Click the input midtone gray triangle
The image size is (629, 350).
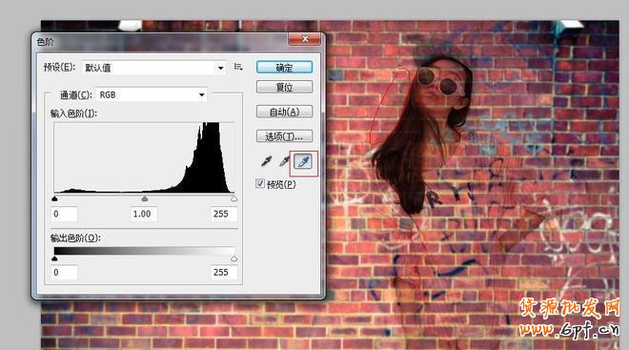[x=145, y=198]
